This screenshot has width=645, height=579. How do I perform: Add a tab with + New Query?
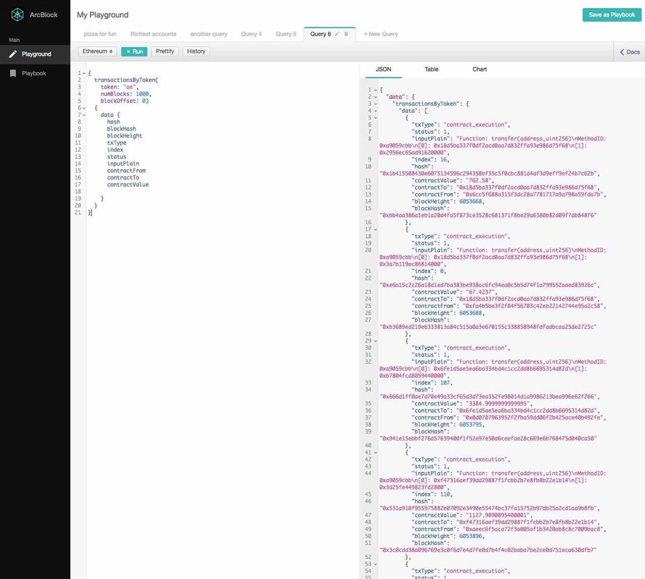tap(381, 34)
